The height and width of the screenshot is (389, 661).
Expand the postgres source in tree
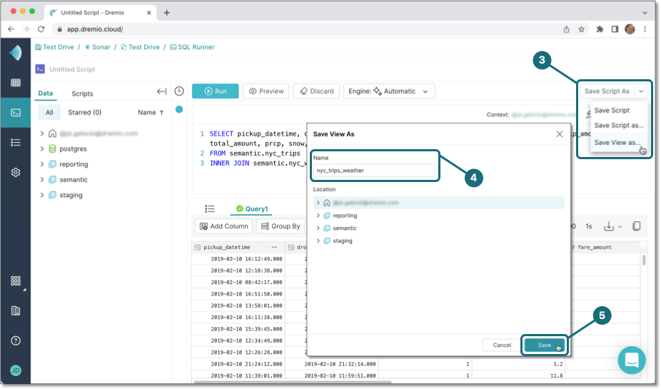pos(43,148)
